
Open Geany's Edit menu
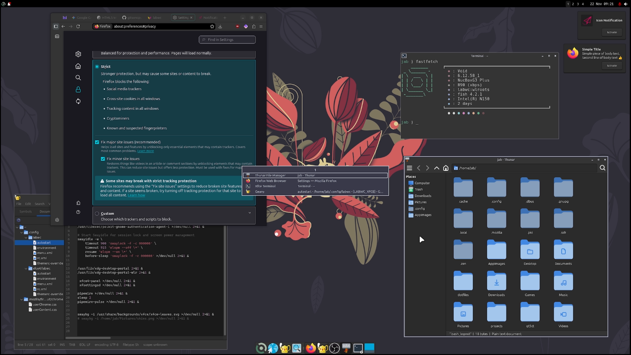click(28, 204)
